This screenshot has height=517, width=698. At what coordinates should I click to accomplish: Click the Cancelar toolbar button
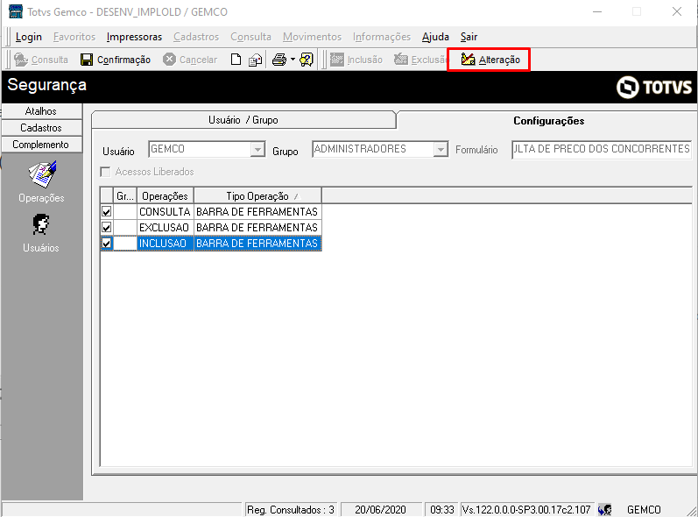(x=190, y=60)
